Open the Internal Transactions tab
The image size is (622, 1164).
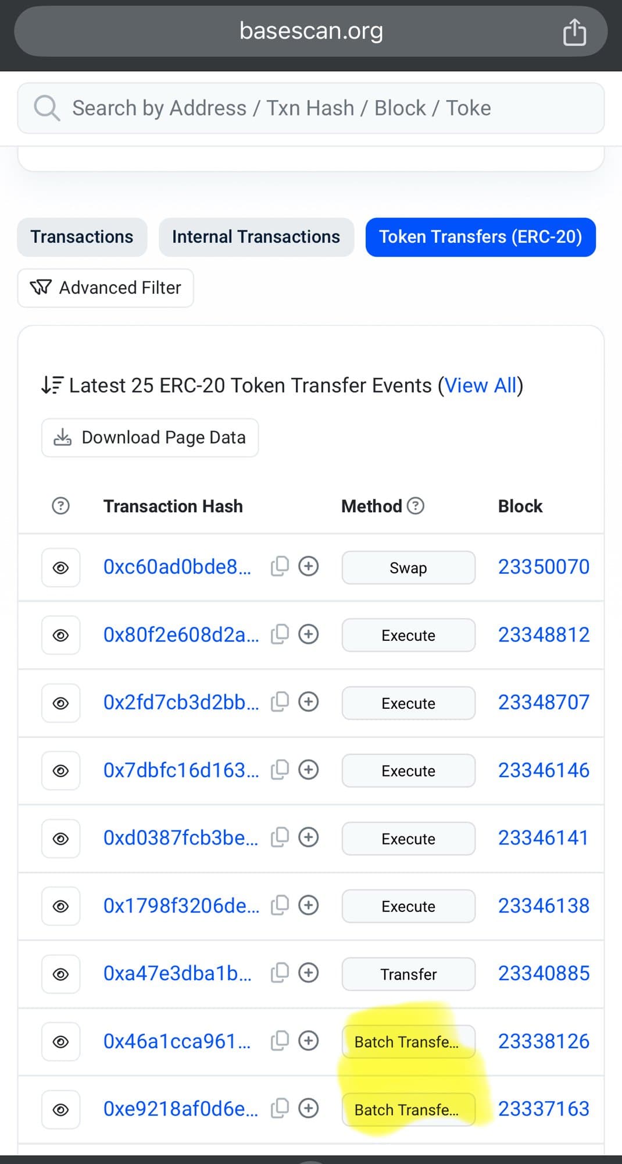[x=256, y=237]
